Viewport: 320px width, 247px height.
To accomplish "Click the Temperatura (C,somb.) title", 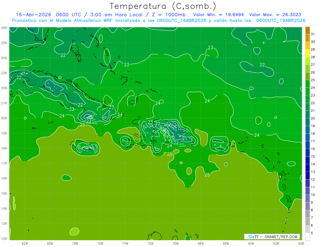I will pos(163,6).
